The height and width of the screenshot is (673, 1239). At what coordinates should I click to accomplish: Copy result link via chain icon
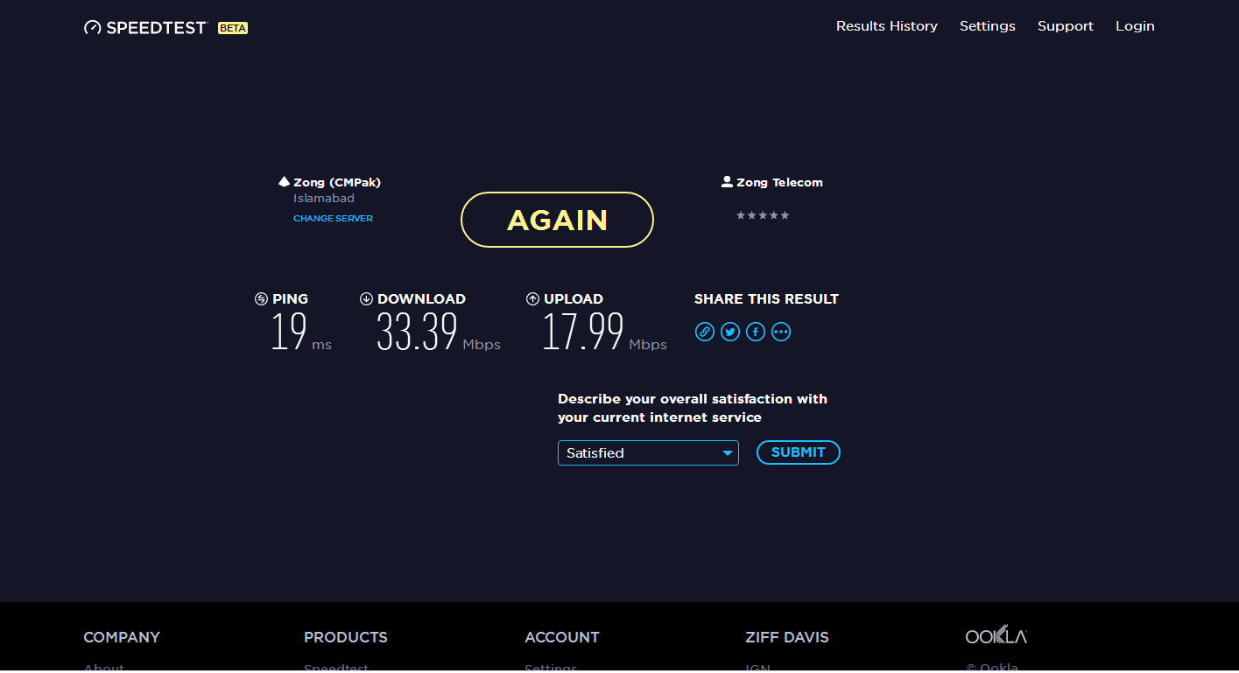tap(705, 332)
